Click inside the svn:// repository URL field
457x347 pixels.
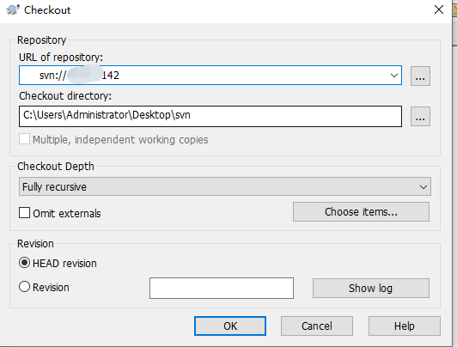(x=204, y=76)
